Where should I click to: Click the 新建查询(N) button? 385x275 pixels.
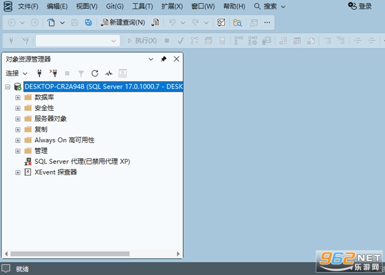(123, 23)
